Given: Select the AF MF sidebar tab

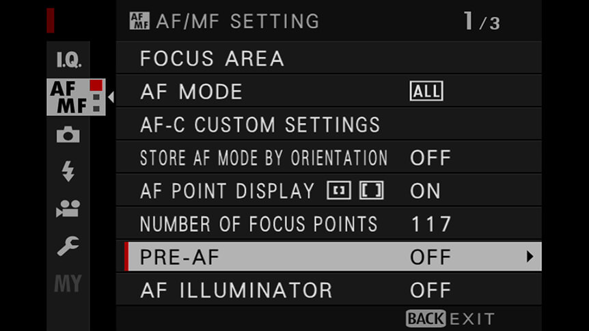Looking at the screenshot, I should point(76,97).
